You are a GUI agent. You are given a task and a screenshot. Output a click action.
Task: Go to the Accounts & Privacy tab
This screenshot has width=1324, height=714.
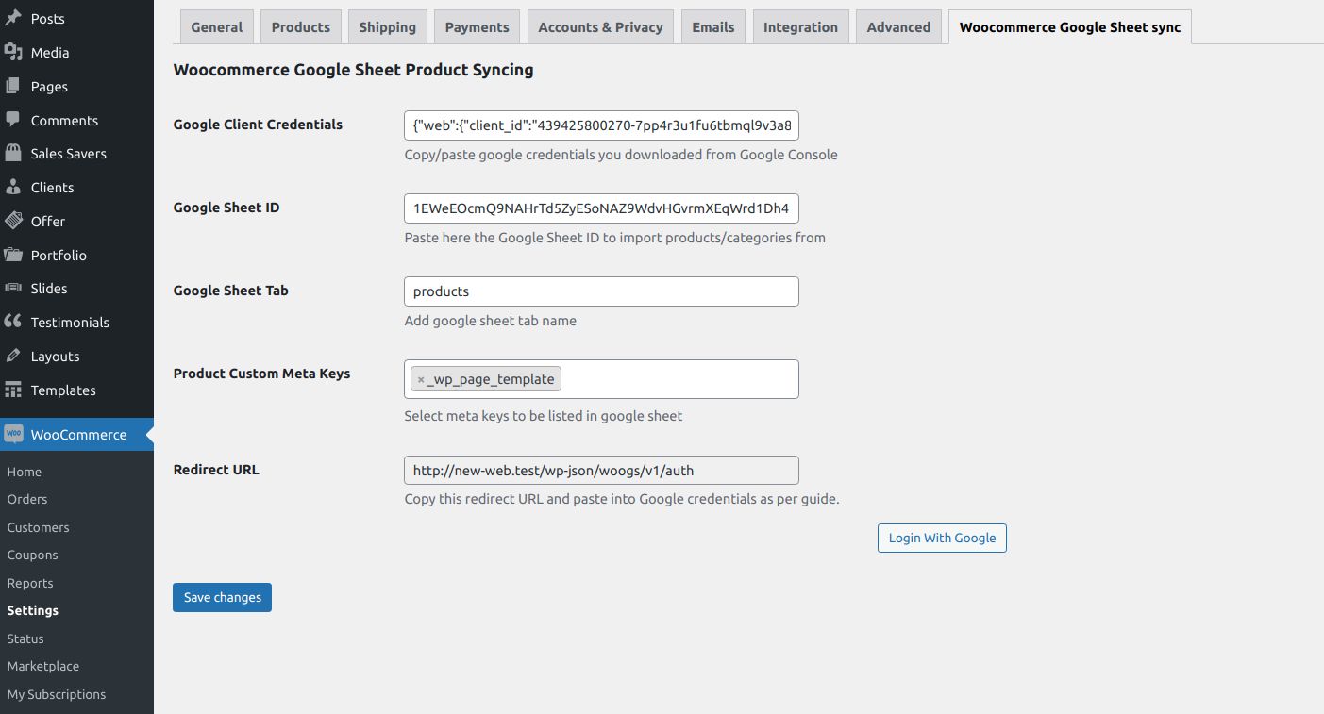pos(600,27)
